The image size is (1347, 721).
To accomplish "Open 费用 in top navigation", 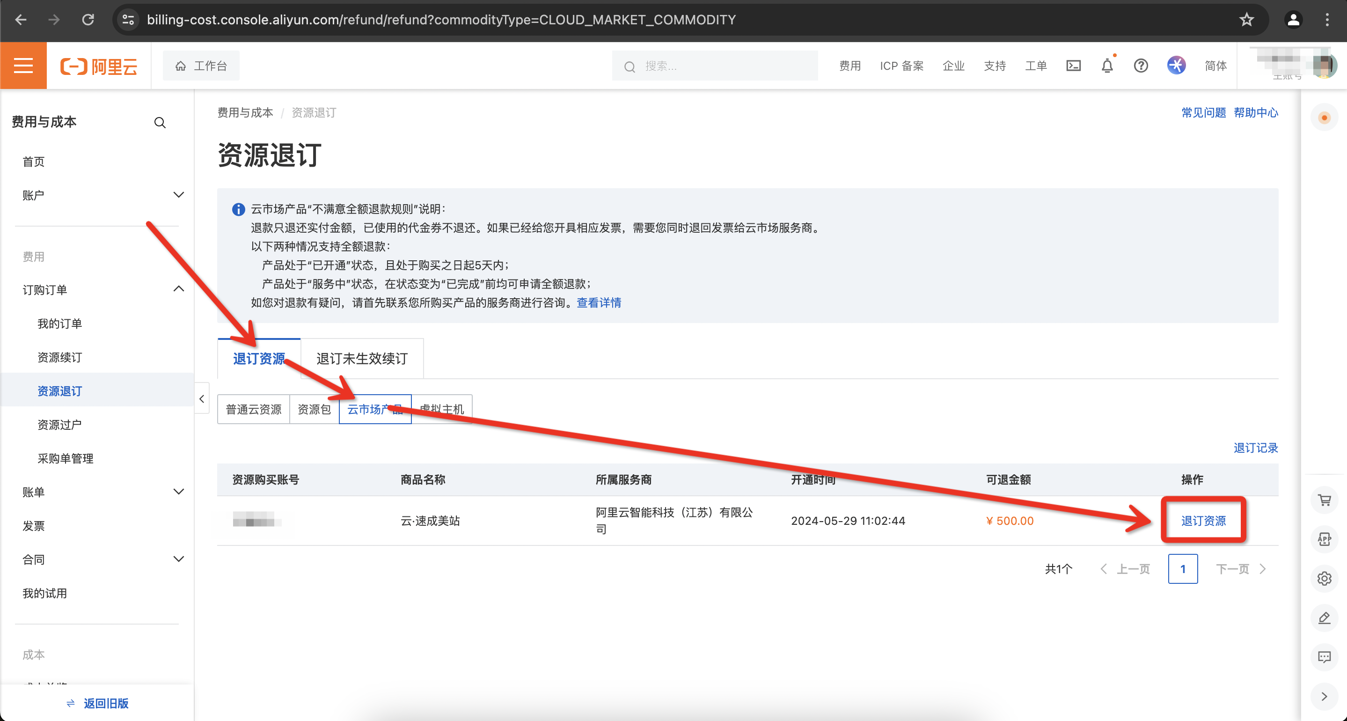I will pyautogui.click(x=850, y=66).
